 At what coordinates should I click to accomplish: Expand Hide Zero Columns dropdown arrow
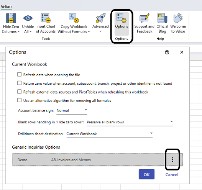[x=18, y=31]
